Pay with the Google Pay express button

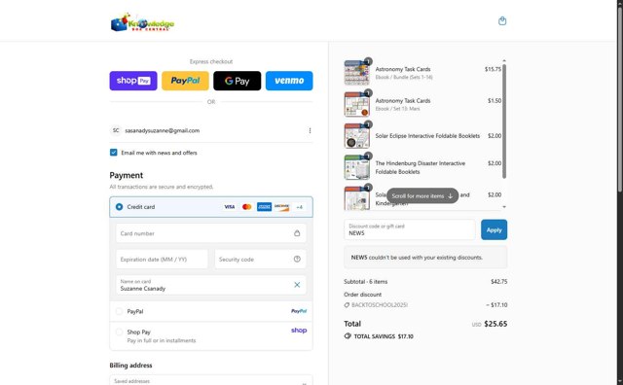[x=238, y=81]
